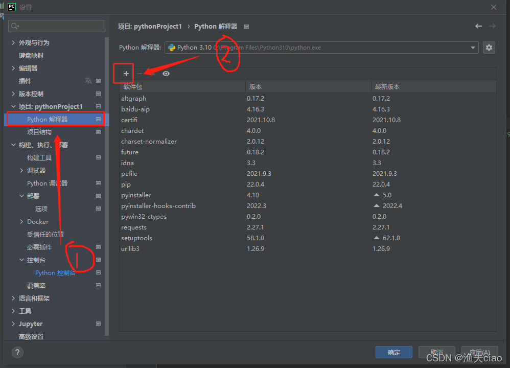Click the icon next to the Python 解释器 breadcrumb
This screenshot has width=510, height=368.
(246, 27)
